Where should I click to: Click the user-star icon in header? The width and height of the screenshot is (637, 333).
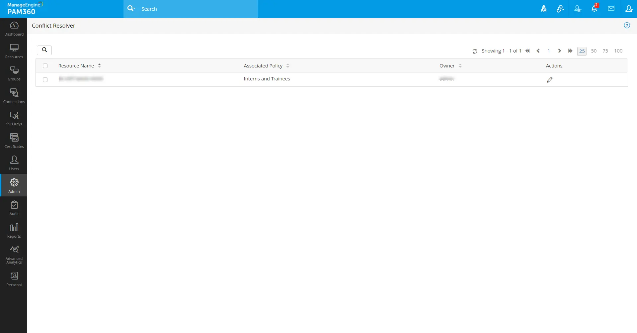point(578,9)
